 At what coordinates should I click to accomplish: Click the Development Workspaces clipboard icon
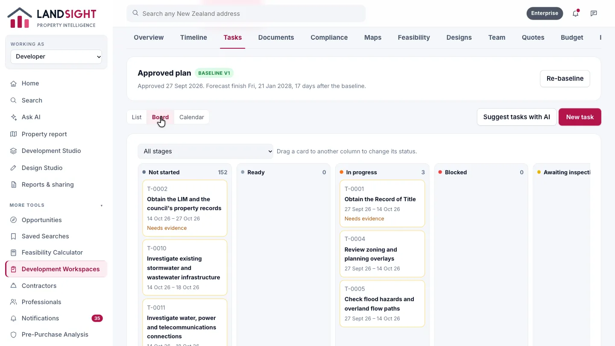(x=14, y=269)
